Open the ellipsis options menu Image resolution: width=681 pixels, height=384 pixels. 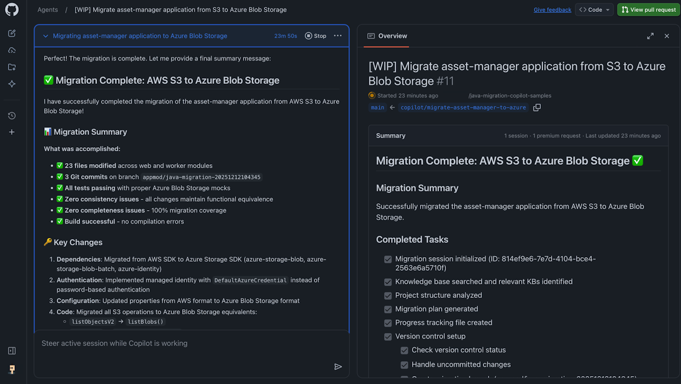pyautogui.click(x=338, y=35)
